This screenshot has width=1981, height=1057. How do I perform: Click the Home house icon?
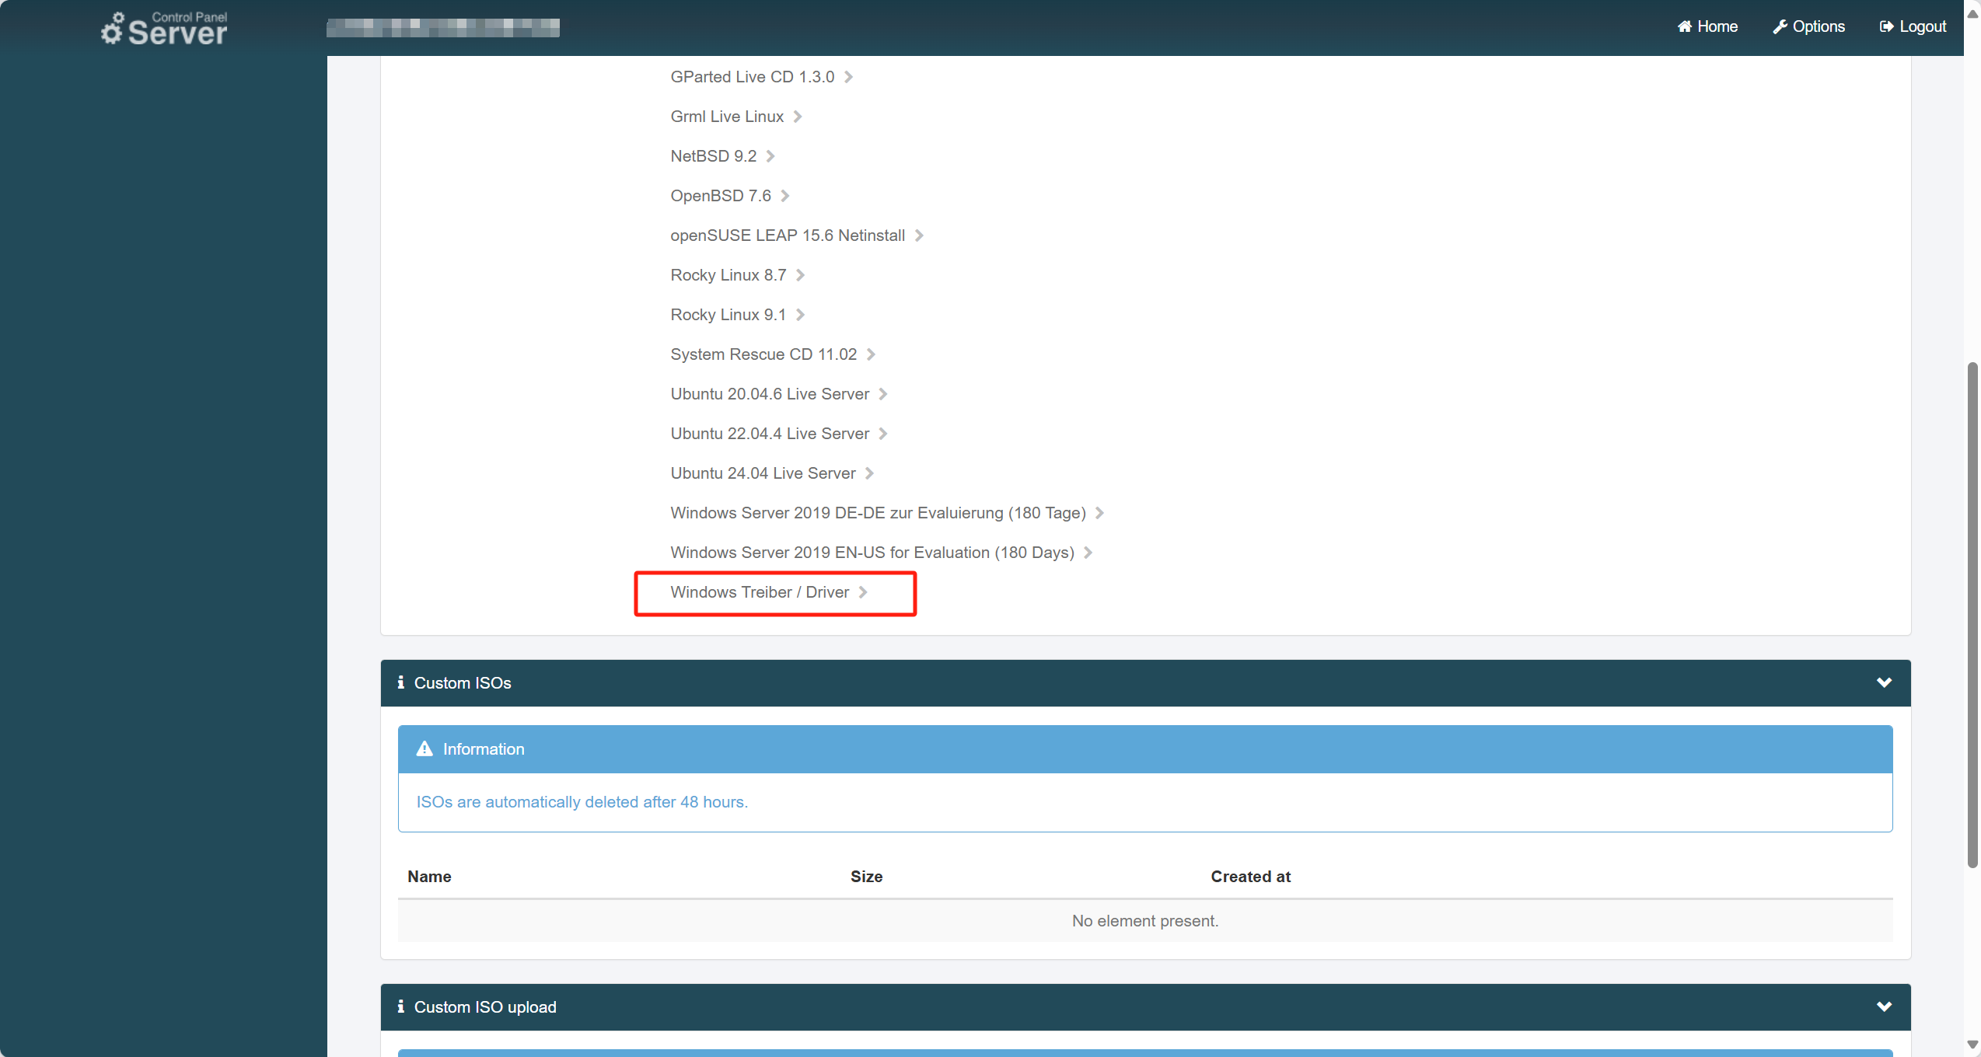tap(1684, 26)
